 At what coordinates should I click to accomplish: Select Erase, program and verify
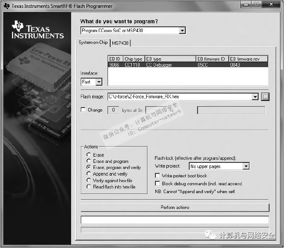(89, 167)
